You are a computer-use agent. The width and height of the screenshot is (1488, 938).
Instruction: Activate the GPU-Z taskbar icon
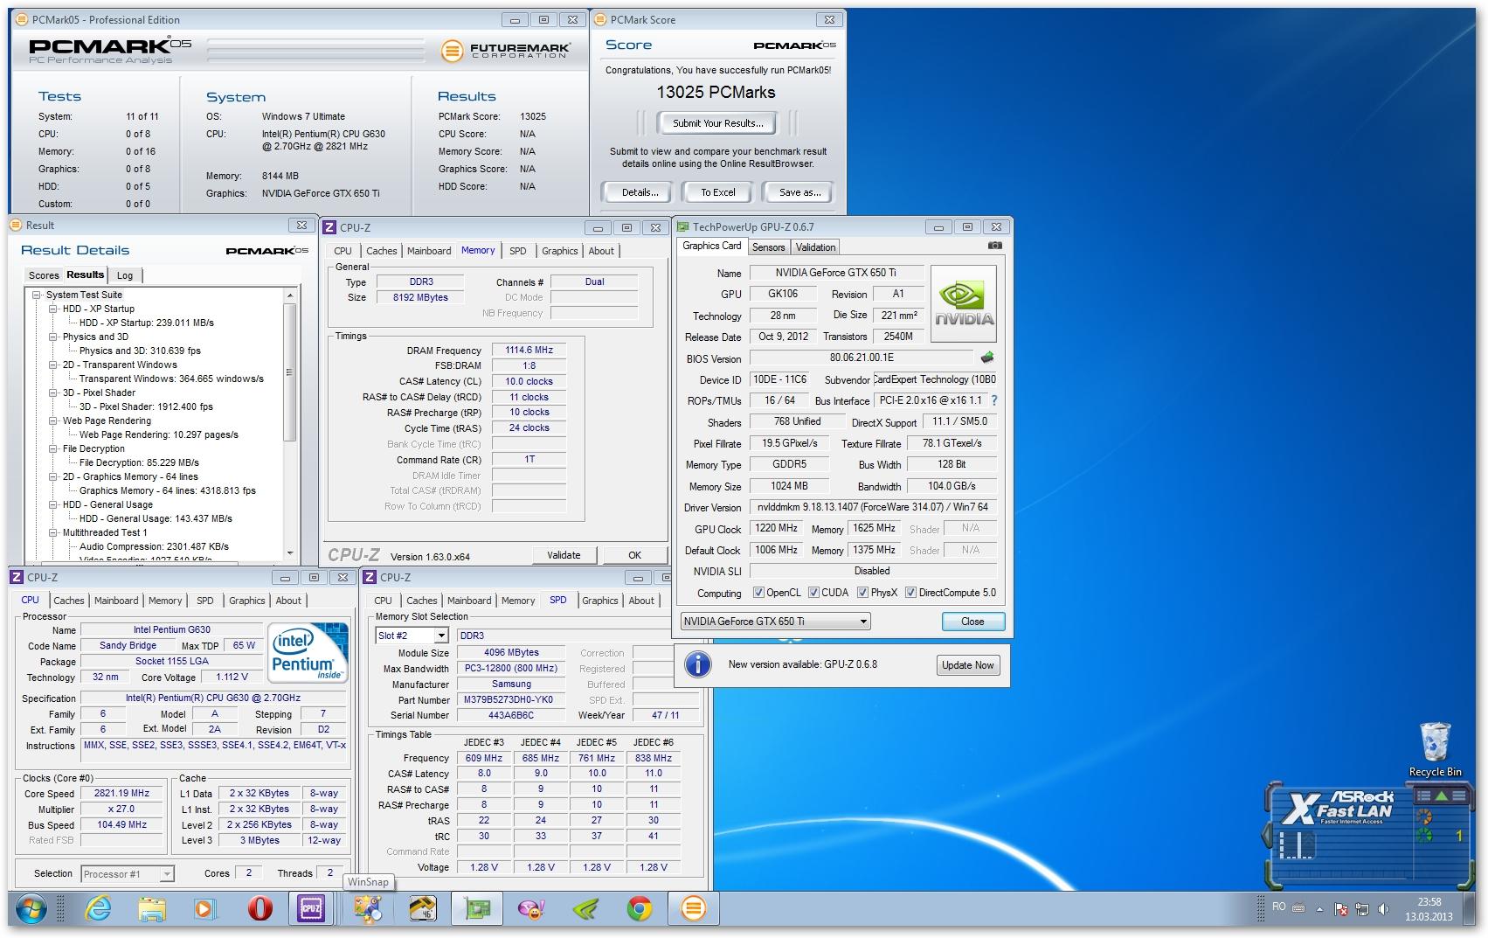click(x=476, y=909)
